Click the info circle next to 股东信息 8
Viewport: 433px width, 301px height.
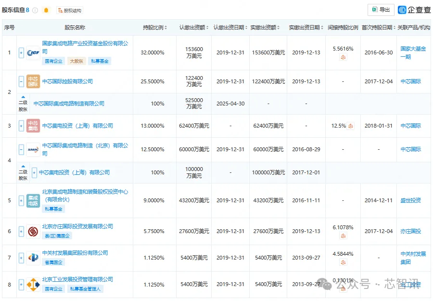point(35,10)
